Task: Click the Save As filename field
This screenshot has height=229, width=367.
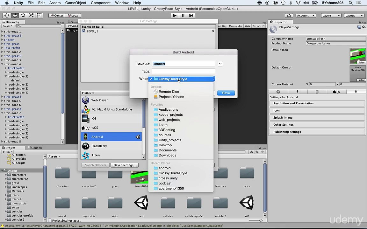Action: pos(183,64)
